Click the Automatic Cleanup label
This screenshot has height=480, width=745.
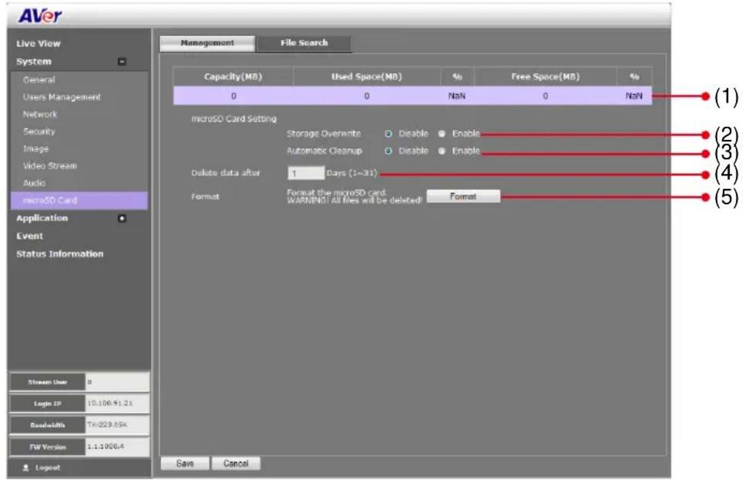pyautogui.click(x=324, y=151)
